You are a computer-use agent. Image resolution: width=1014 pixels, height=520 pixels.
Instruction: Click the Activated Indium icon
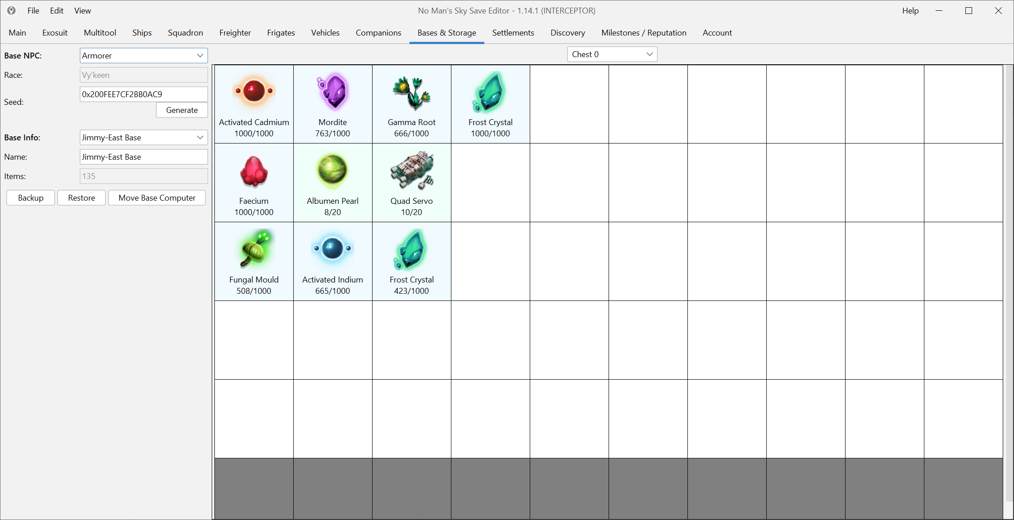click(x=332, y=248)
